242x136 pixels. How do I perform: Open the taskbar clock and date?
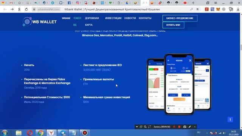coord(234,133)
